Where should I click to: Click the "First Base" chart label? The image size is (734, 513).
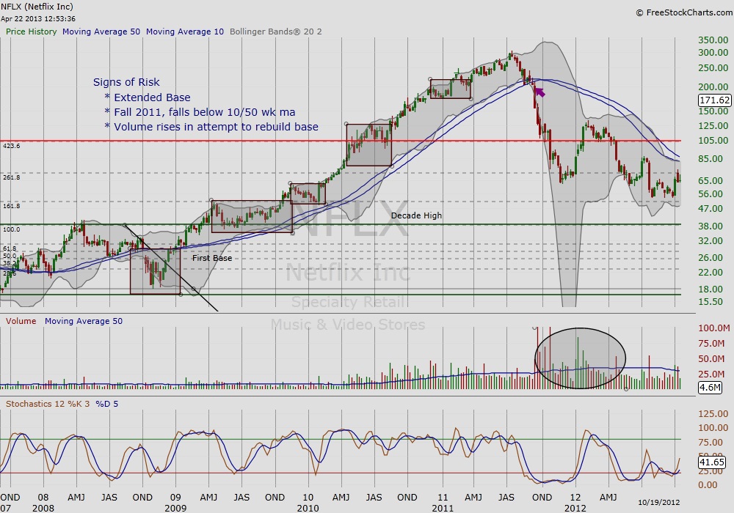point(212,258)
